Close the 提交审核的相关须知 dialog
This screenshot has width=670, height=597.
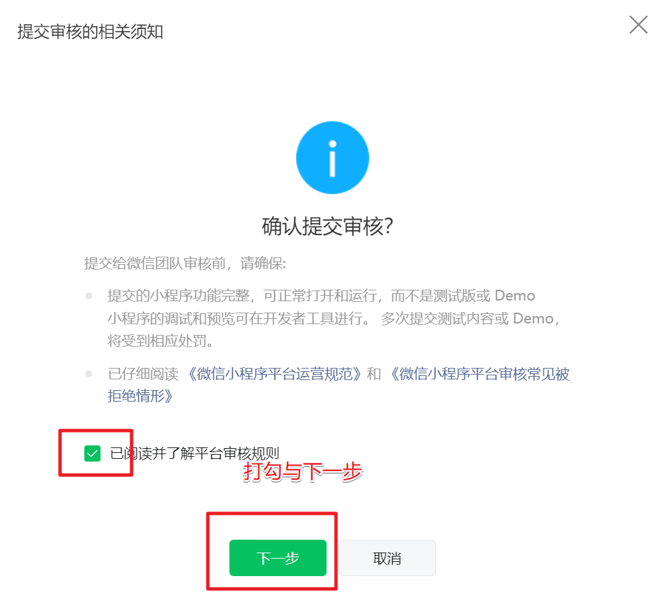click(638, 24)
